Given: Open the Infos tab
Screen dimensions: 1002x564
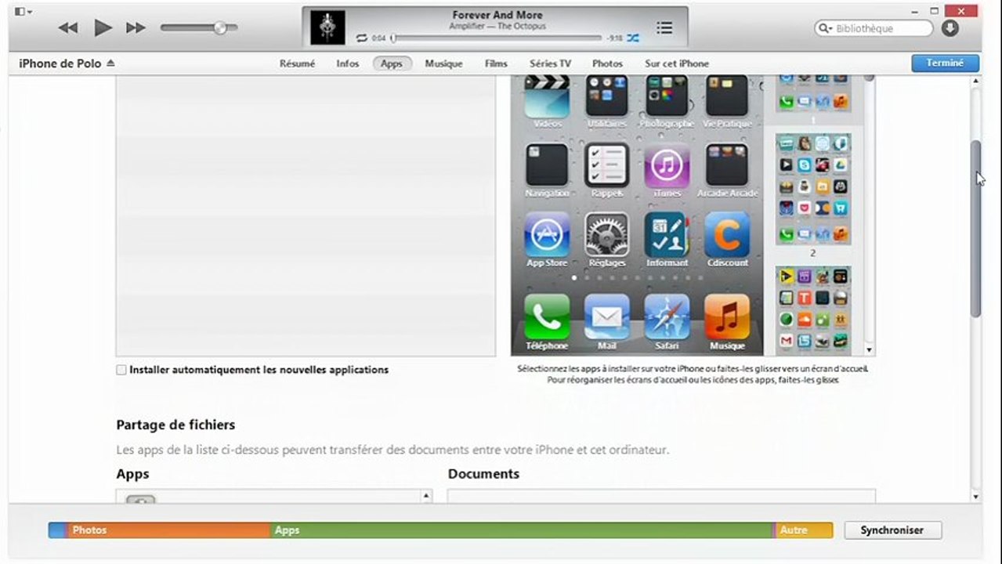Looking at the screenshot, I should 347,63.
